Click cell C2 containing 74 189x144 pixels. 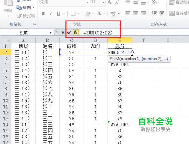pos(71,52)
